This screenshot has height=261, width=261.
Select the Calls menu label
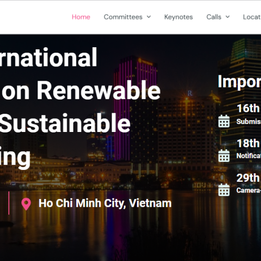214,17
